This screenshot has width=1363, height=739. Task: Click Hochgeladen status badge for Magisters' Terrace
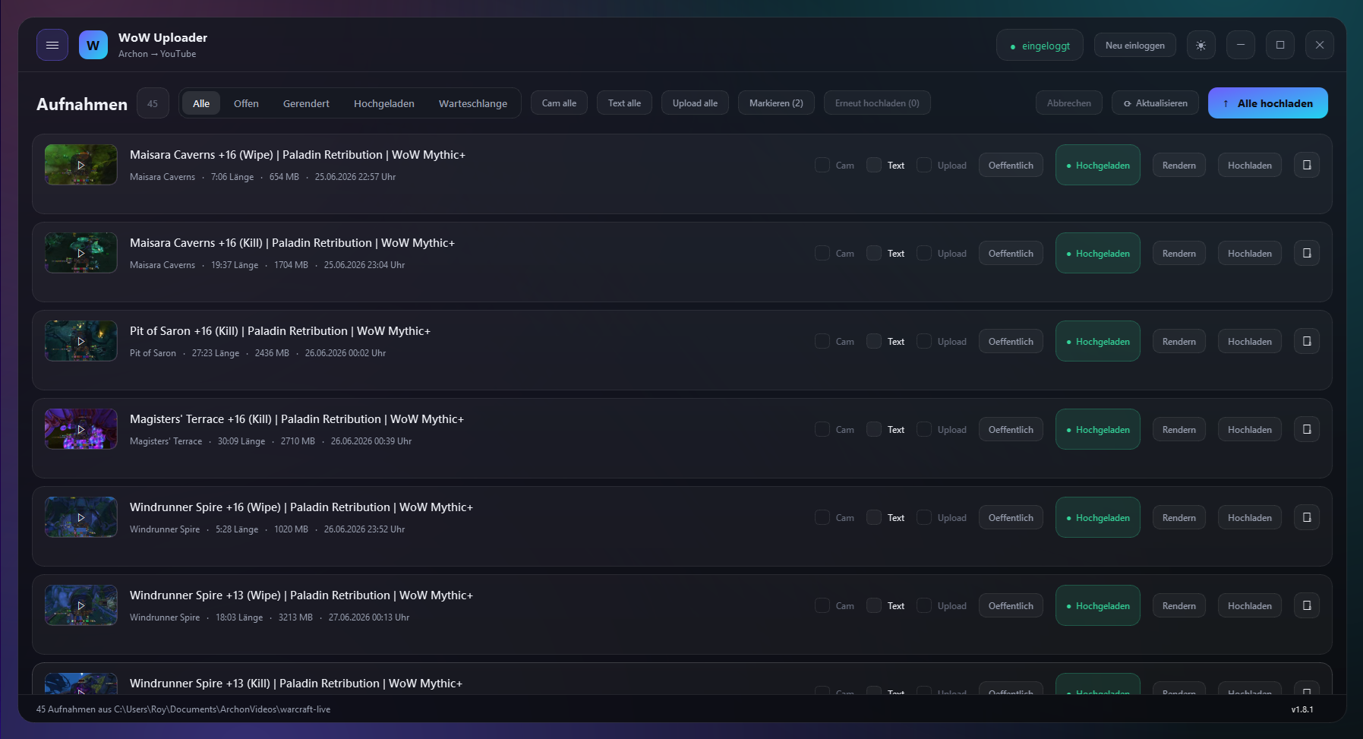1098,429
